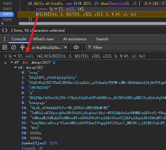Click the collapse-groups icon in the console toolbar
The width and height of the screenshot is (166, 150).
pyautogui.click(x=22, y=47)
